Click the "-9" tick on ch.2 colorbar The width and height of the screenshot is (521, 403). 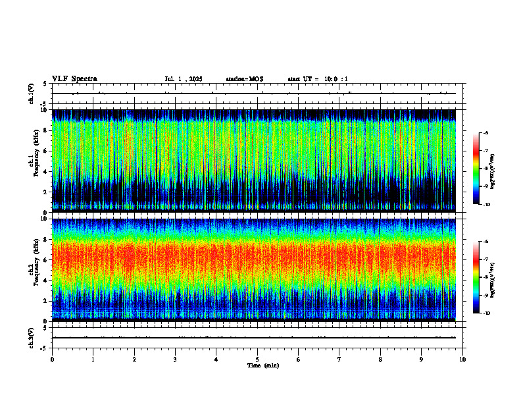(x=485, y=295)
